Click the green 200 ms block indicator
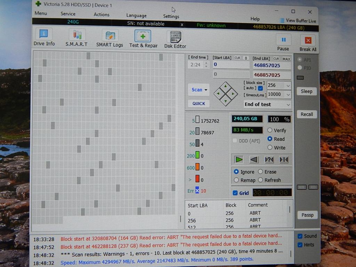 click(197, 155)
